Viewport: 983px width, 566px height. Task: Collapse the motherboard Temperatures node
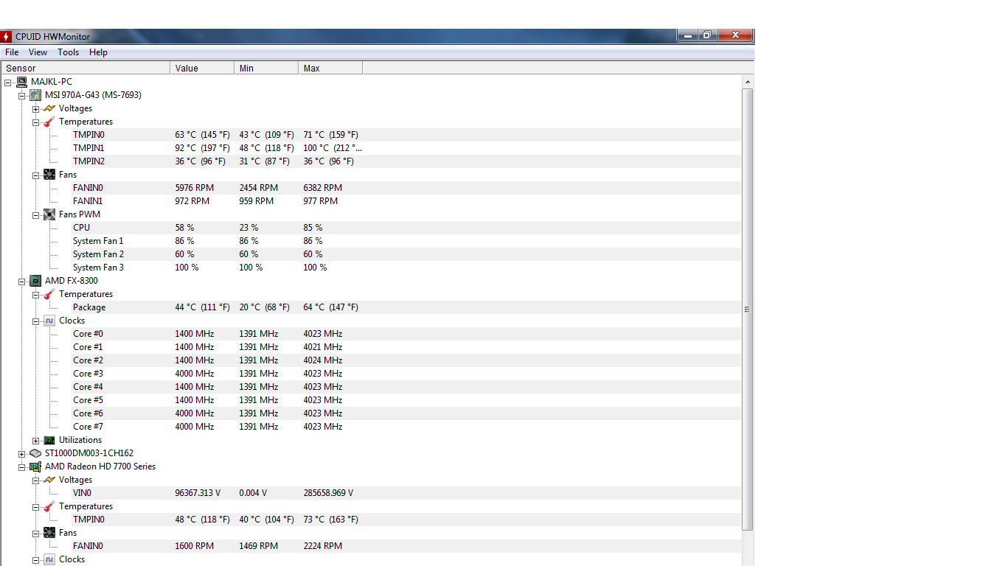[35, 122]
